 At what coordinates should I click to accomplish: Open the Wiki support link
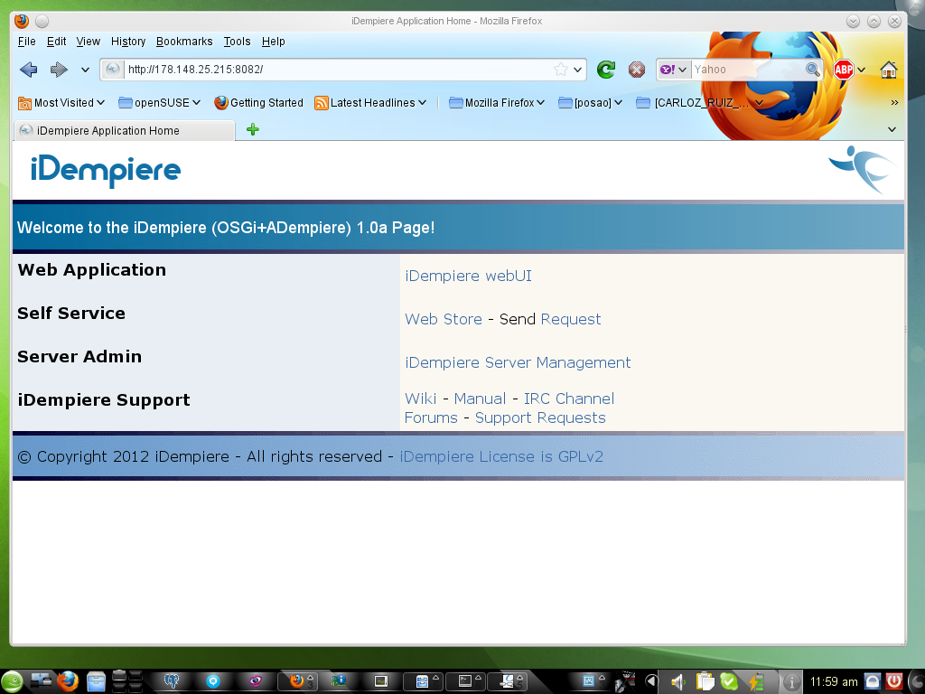coord(421,399)
